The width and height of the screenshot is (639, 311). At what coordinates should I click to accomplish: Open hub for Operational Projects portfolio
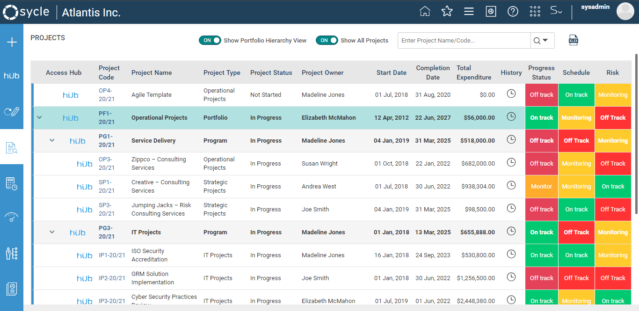click(71, 118)
